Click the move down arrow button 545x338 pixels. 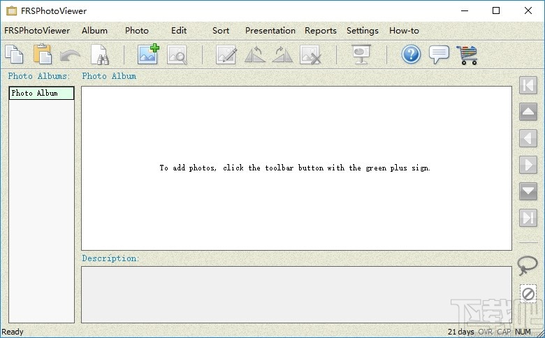[528, 191]
